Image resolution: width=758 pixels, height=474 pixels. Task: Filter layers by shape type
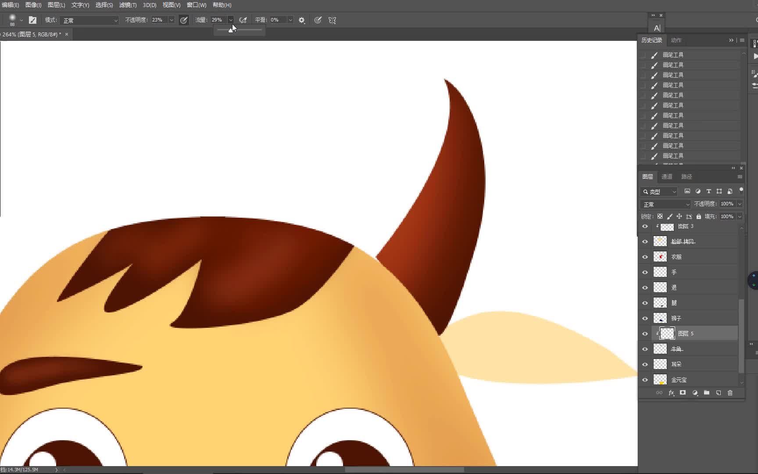pos(719,191)
